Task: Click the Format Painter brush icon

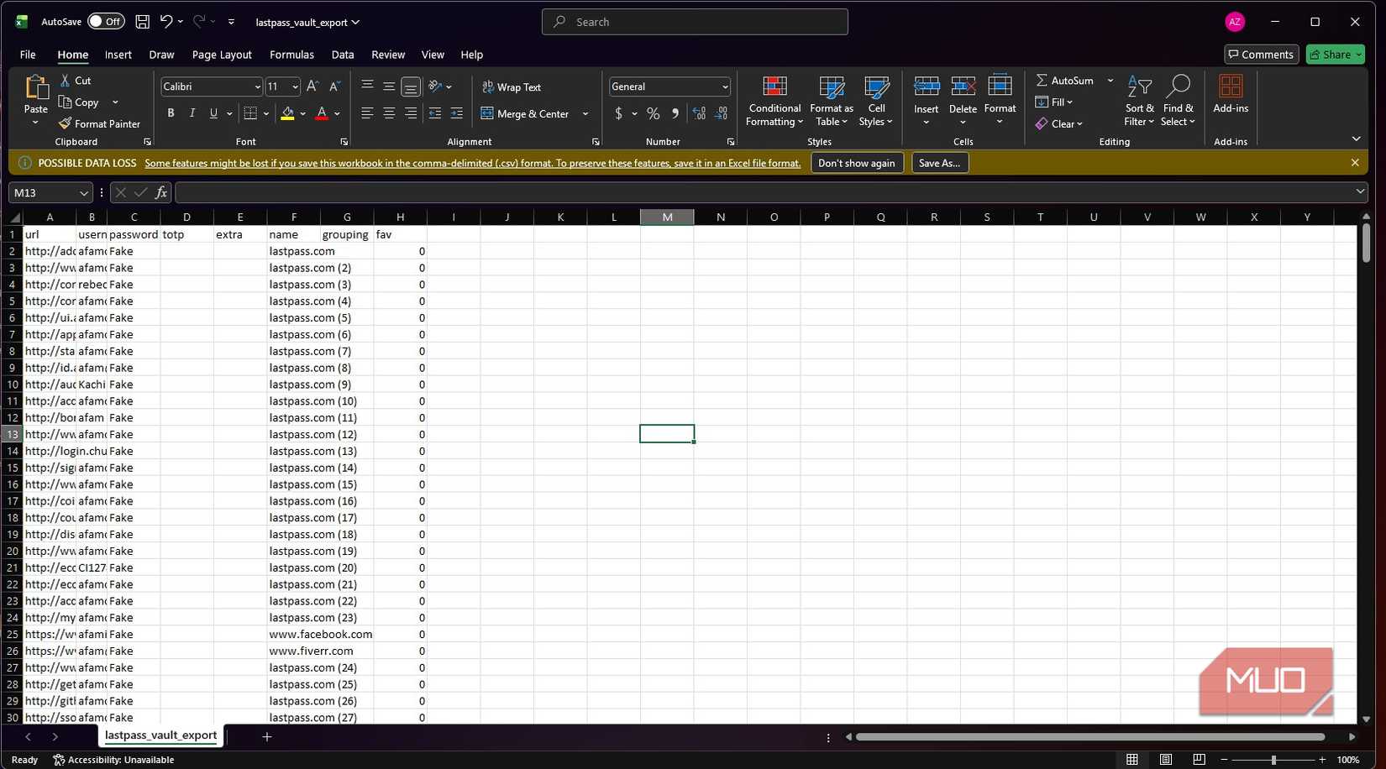Action: [x=65, y=123]
